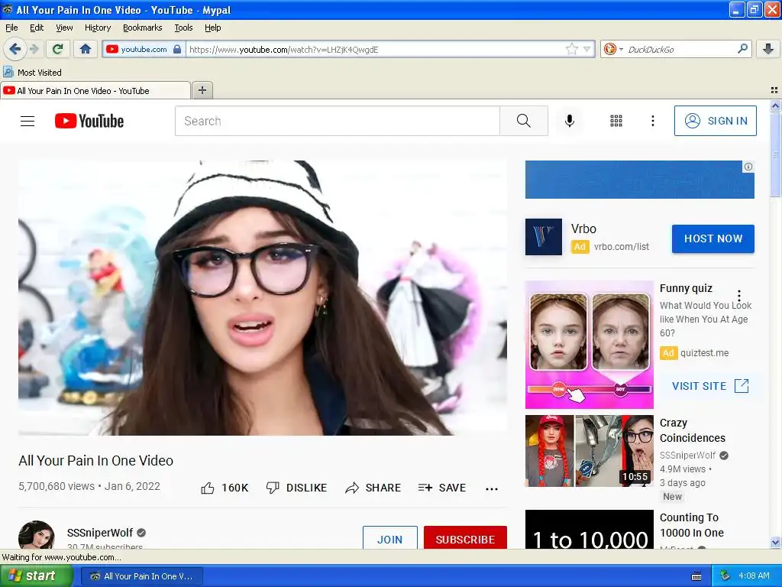Select Mypal taskbar window button
Screen dimensions: 782x587
pyautogui.click(x=142, y=576)
